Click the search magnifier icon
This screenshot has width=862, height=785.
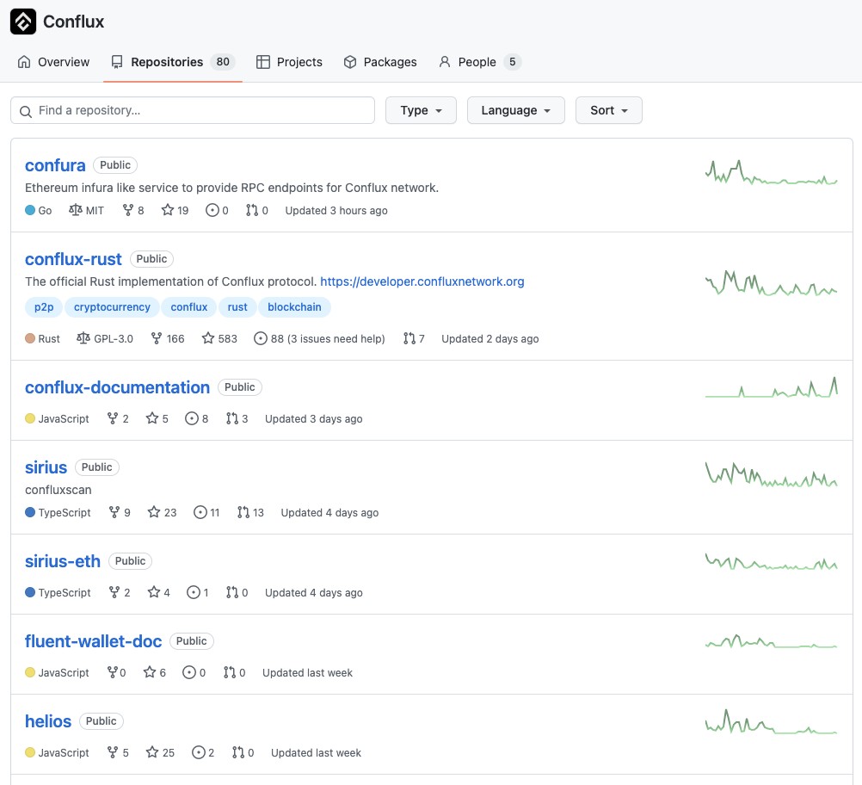click(x=25, y=112)
